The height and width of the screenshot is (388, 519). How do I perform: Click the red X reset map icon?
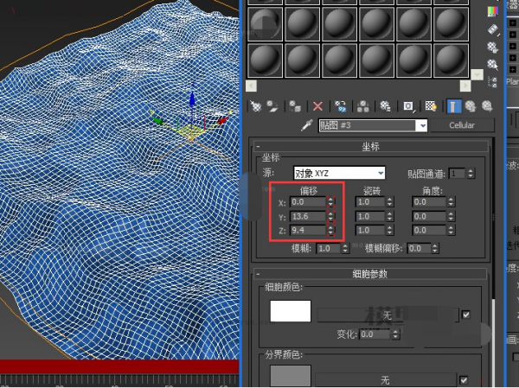coord(317,106)
